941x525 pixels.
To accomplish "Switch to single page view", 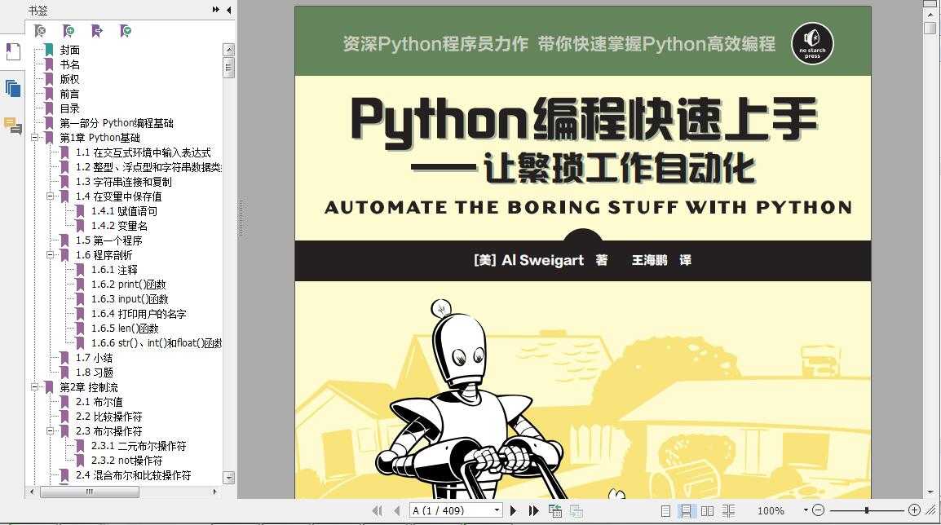I will click(665, 510).
